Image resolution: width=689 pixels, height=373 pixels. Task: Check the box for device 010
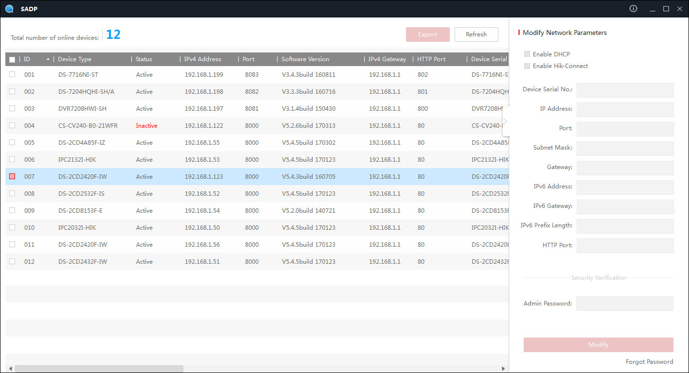click(x=12, y=227)
